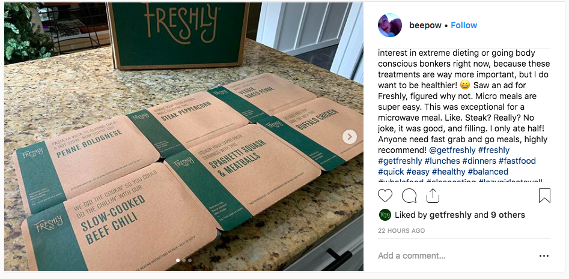The height and width of the screenshot is (279, 569).
Task: Browse the #fastfood hashtag
Action: tap(516, 161)
